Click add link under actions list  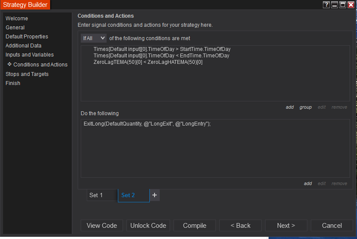click(x=308, y=183)
